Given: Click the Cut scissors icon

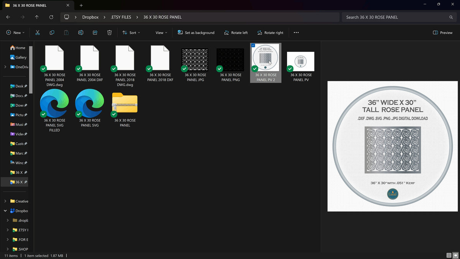Looking at the screenshot, I should [37, 33].
